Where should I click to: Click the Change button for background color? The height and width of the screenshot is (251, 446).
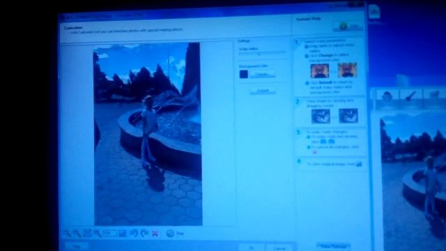tap(263, 75)
